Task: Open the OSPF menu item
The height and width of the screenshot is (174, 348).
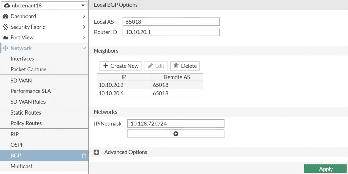Action: (x=17, y=145)
